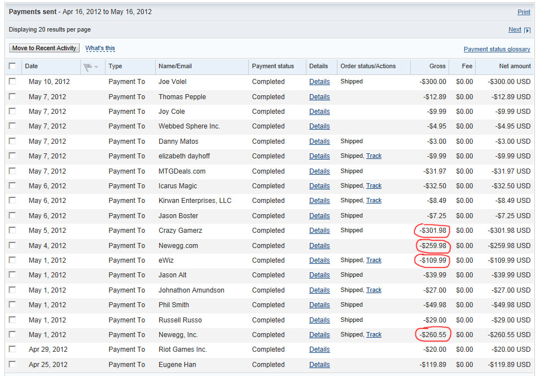
Task: Check the Eugene Han payment checkbox
Action: tap(13, 365)
